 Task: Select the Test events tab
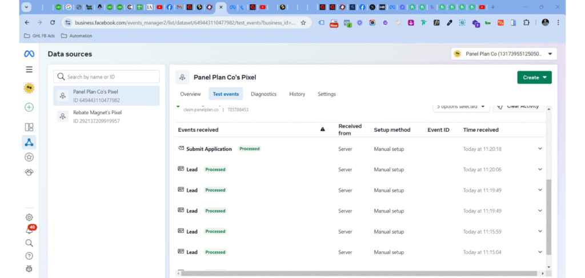coord(226,94)
